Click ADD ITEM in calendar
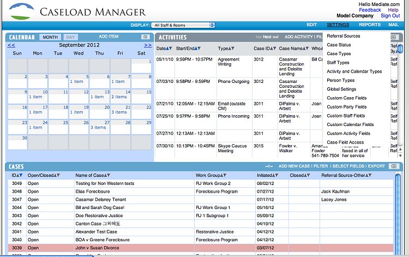The image size is (409, 257). 109,37
